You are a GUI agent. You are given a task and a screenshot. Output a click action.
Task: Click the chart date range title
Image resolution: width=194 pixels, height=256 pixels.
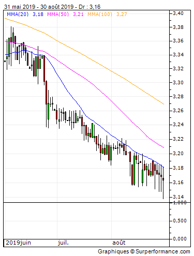52,7
